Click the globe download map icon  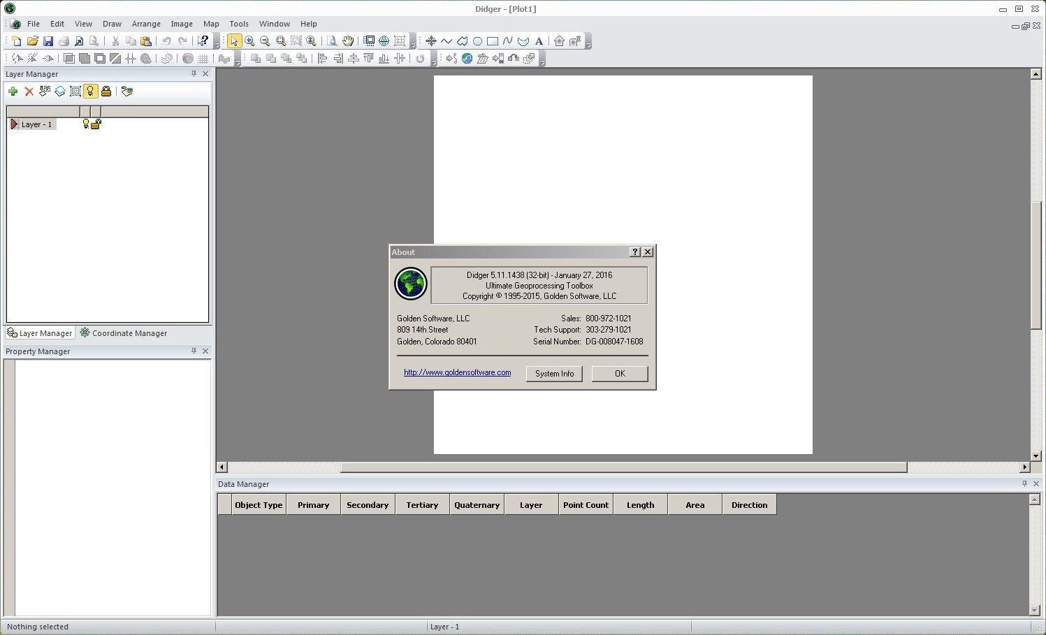(467, 59)
